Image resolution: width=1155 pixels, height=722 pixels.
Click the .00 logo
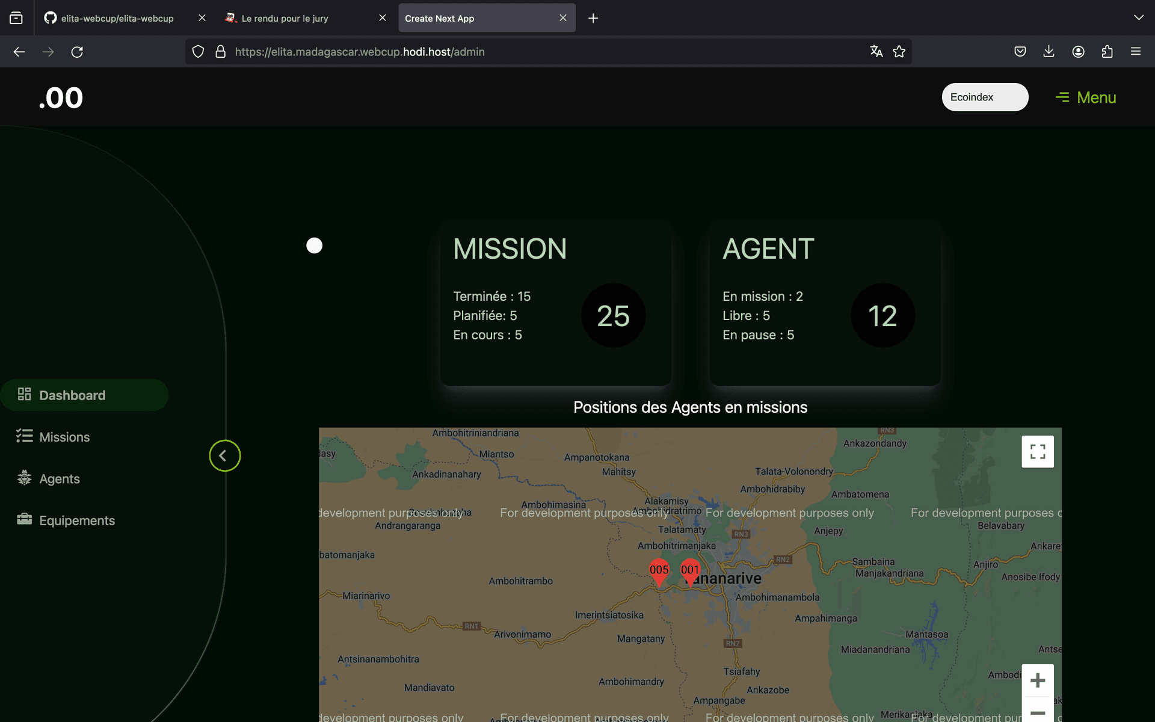(x=61, y=98)
